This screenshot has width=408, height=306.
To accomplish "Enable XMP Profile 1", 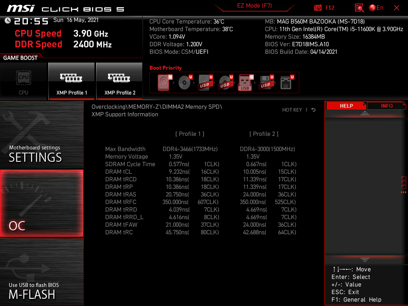I will [x=72, y=81].
